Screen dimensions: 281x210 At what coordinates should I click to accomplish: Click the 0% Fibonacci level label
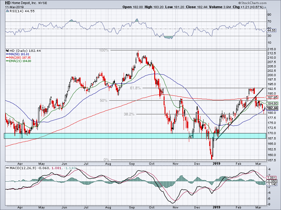point(106,160)
